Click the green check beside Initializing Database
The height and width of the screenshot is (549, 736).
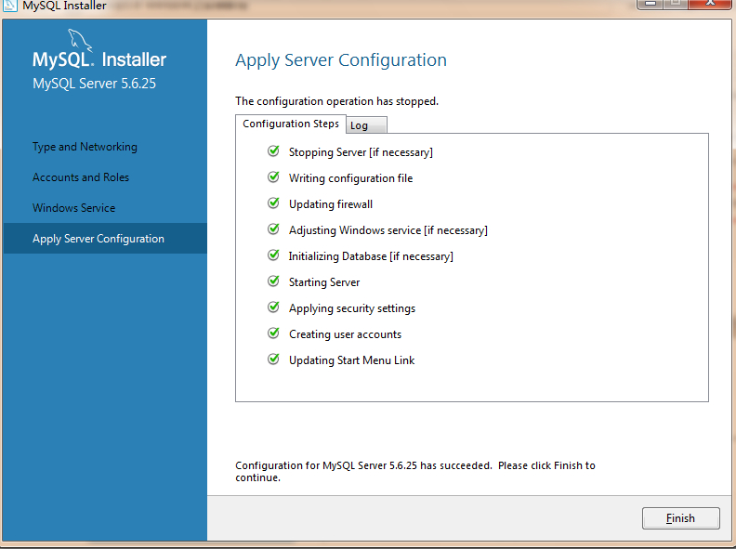pos(273,255)
